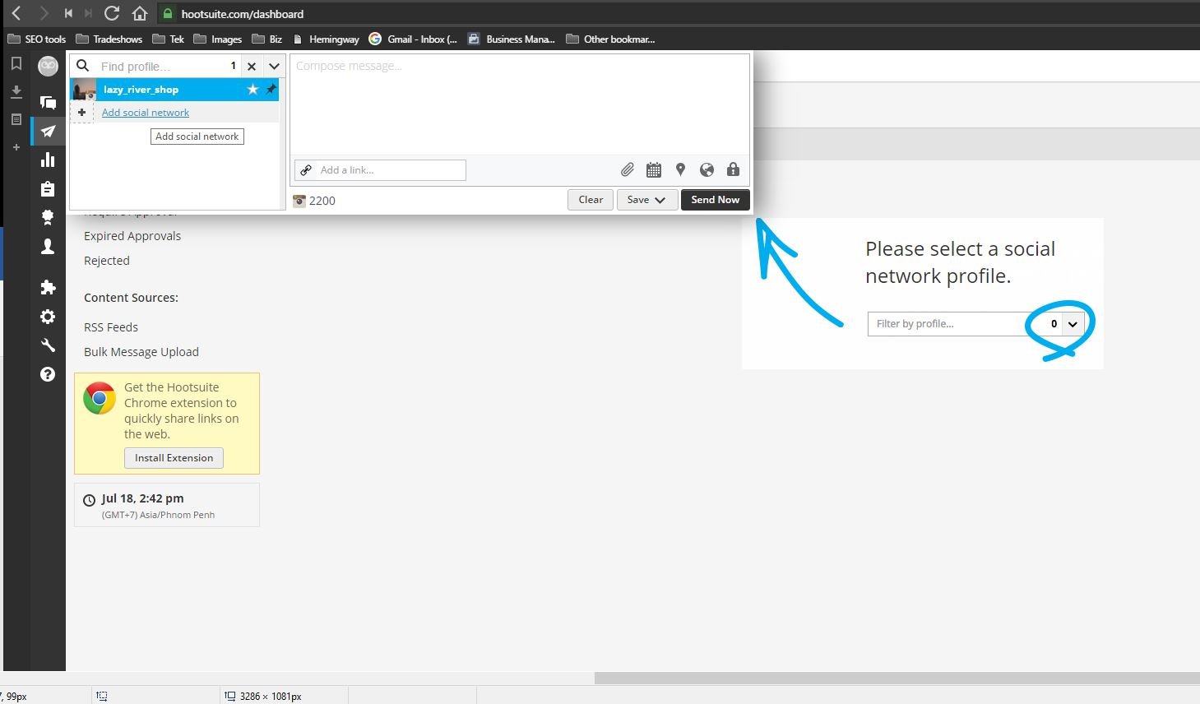The width and height of the screenshot is (1200, 704).
Task: Click the Content Sources: heading
Action: coord(131,298)
